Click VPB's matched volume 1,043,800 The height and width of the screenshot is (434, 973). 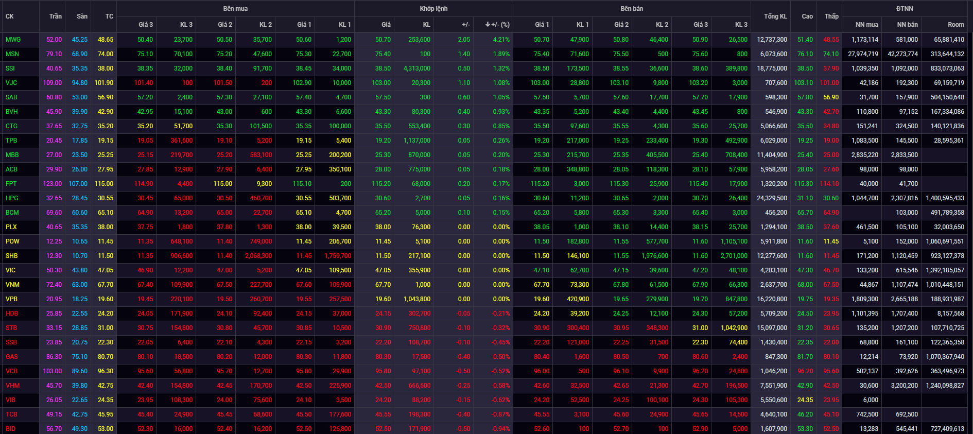pos(417,299)
